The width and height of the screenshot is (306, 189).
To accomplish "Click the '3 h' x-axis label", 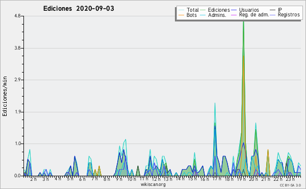I will coord(46,179).
